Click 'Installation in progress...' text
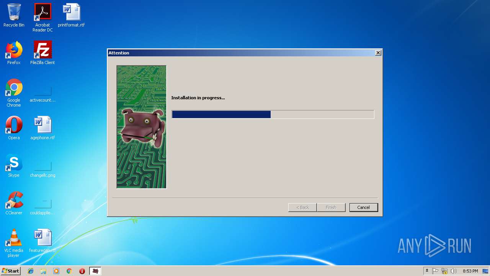This screenshot has width=490, height=276. click(x=198, y=98)
